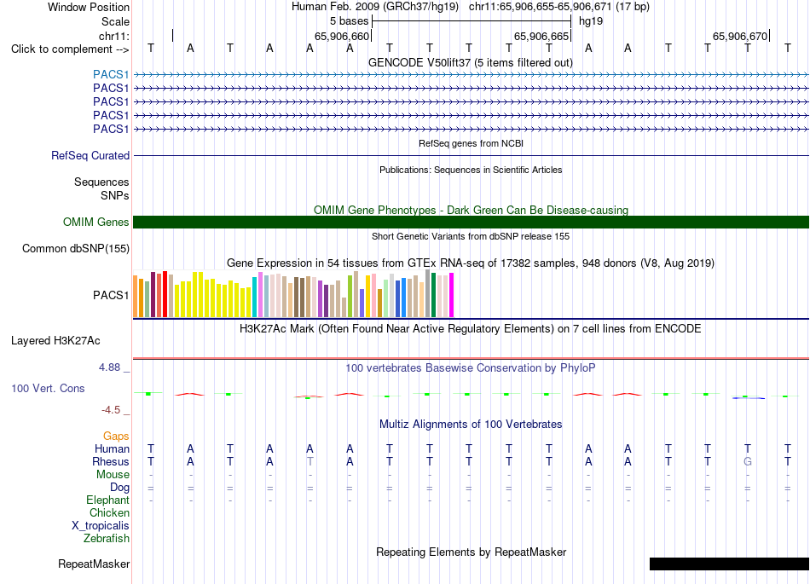The width and height of the screenshot is (810, 584).
Task: Click the GTEx Gene Expression track title
Action: (471, 263)
